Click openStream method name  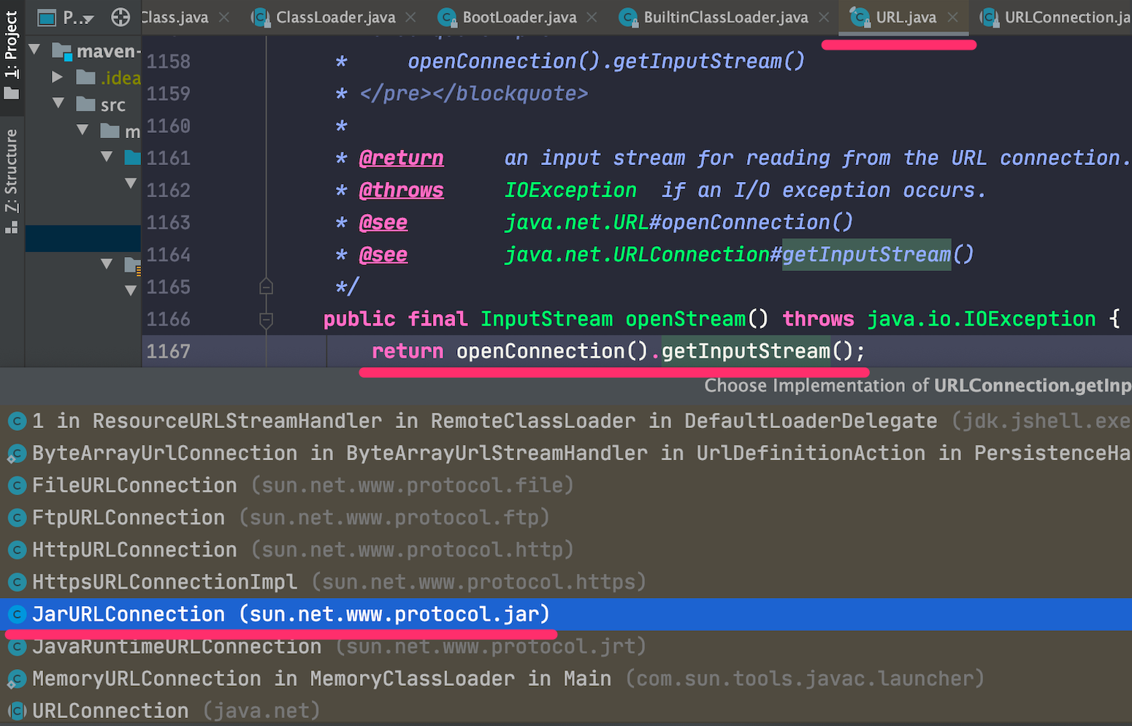(686, 319)
